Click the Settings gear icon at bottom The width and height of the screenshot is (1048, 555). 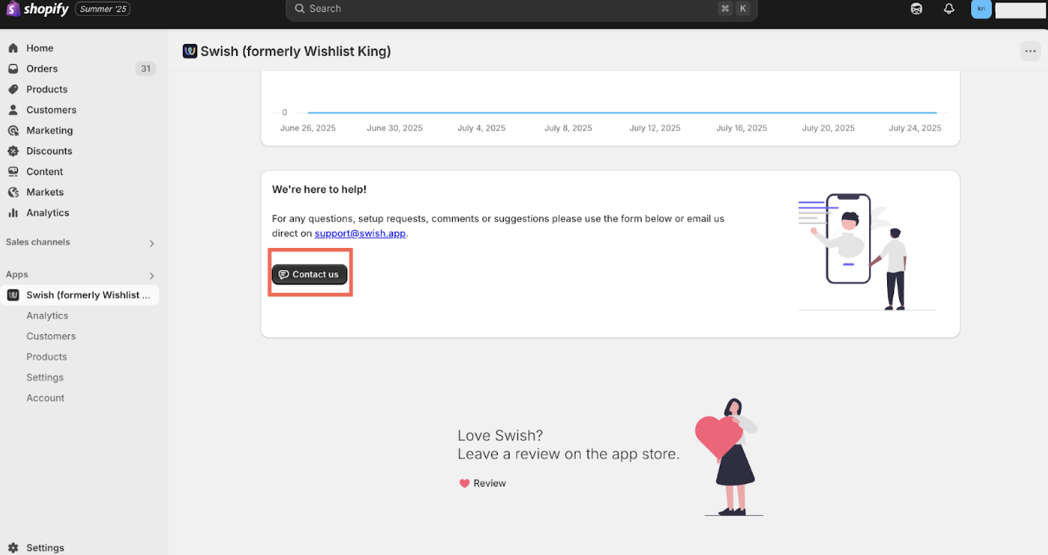coord(13,547)
